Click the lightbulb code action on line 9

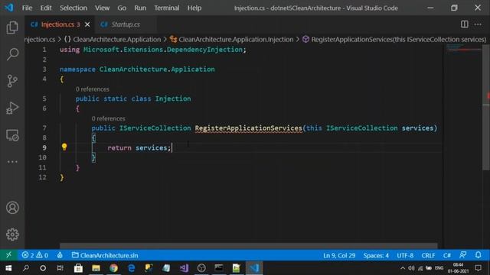point(64,147)
